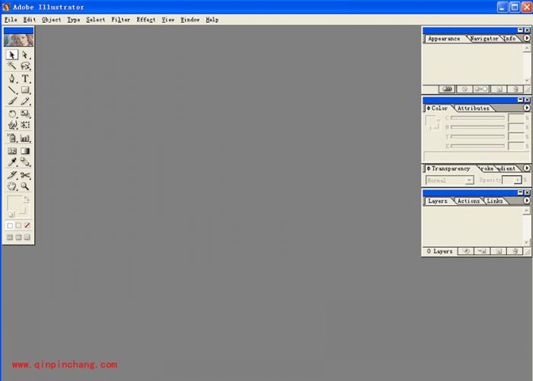Open the Filter menu
Screen dimensions: 533x381
click(x=120, y=19)
